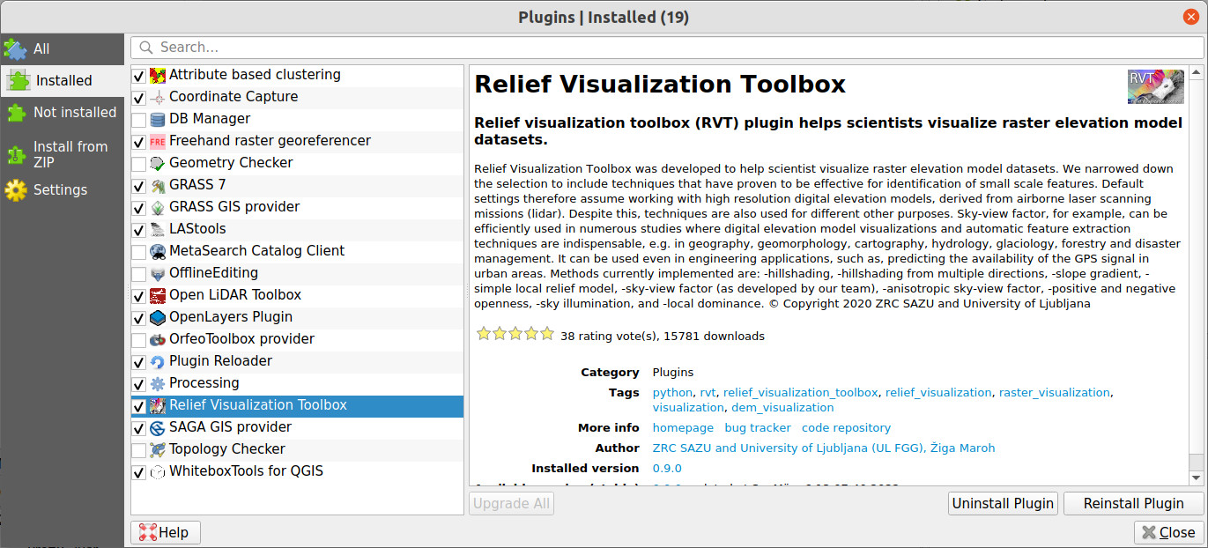Open the plugin homepage link

pyautogui.click(x=683, y=427)
